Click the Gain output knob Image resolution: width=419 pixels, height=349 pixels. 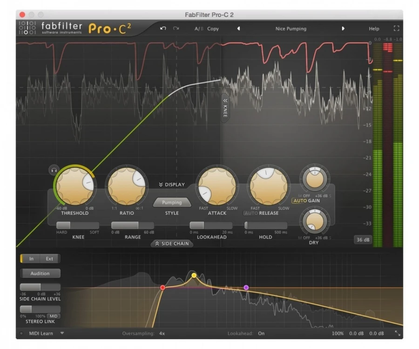tap(315, 178)
